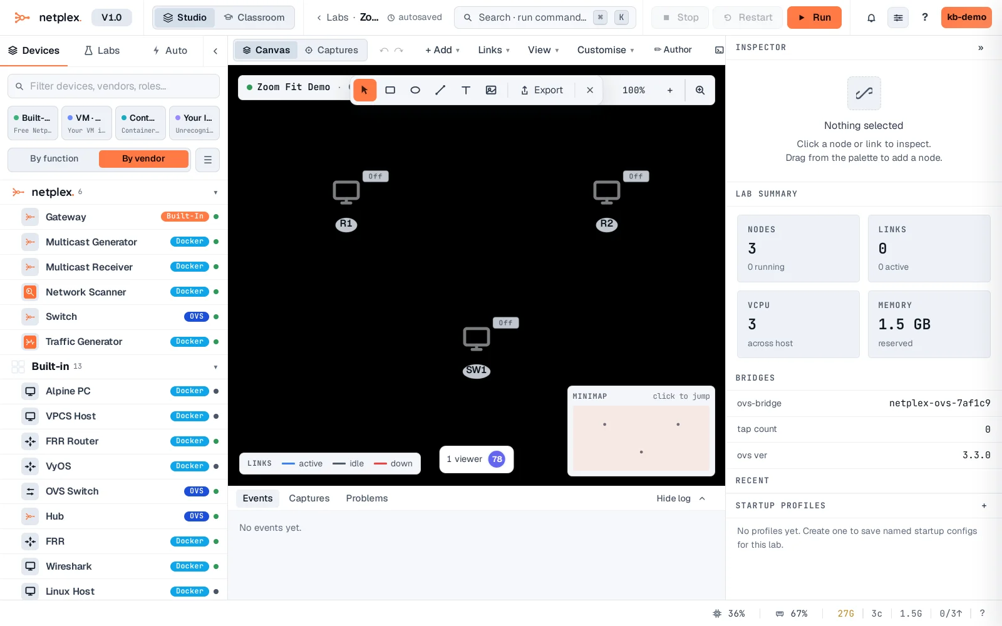The height and width of the screenshot is (626, 1002).
Task: Open the settings sliders icon in header
Action: [898, 18]
